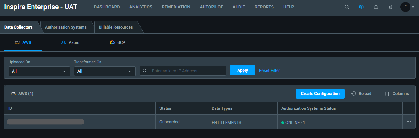
Task: Click the search magnifier icon in header
Action: tap(347, 7)
